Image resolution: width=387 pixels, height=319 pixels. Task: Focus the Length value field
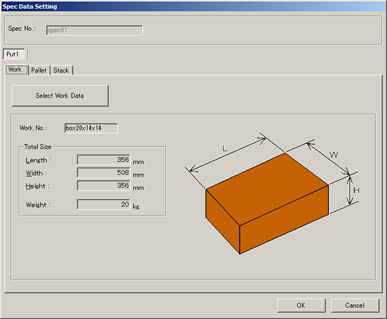pos(103,159)
